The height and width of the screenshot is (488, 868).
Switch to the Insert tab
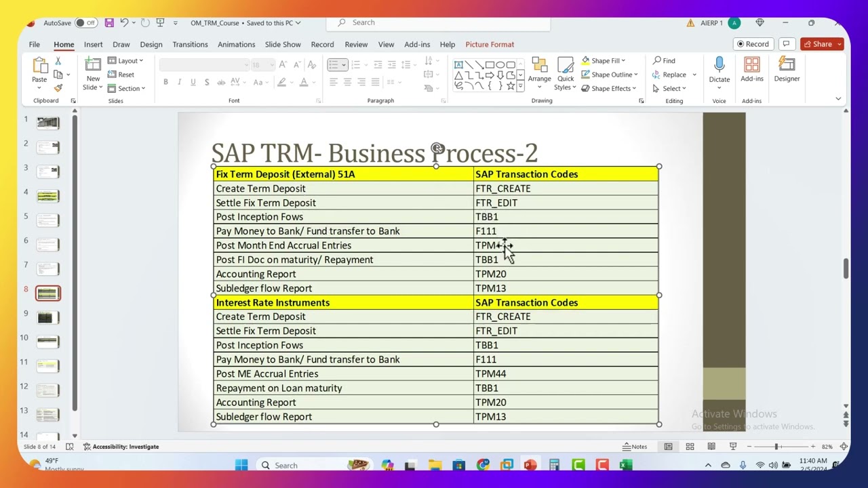coord(93,44)
